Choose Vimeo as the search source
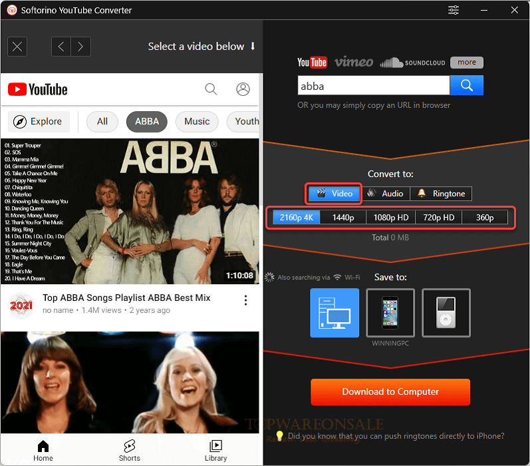 click(354, 62)
